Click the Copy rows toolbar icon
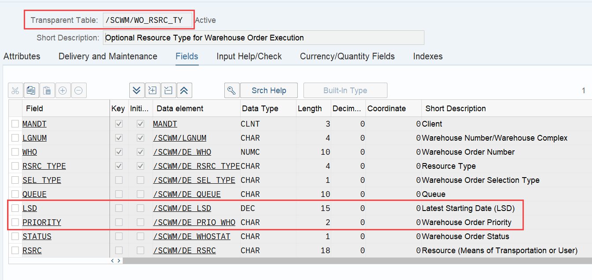Viewport: 592px width, 280px height. click(31, 91)
